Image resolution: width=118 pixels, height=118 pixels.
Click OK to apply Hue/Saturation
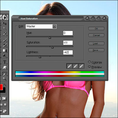(x=96, y=29)
